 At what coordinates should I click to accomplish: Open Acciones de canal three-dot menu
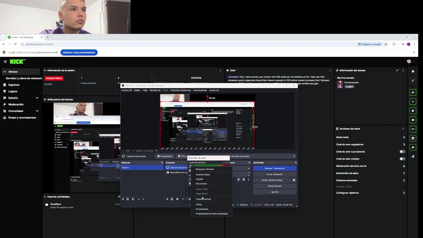(x=403, y=129)
